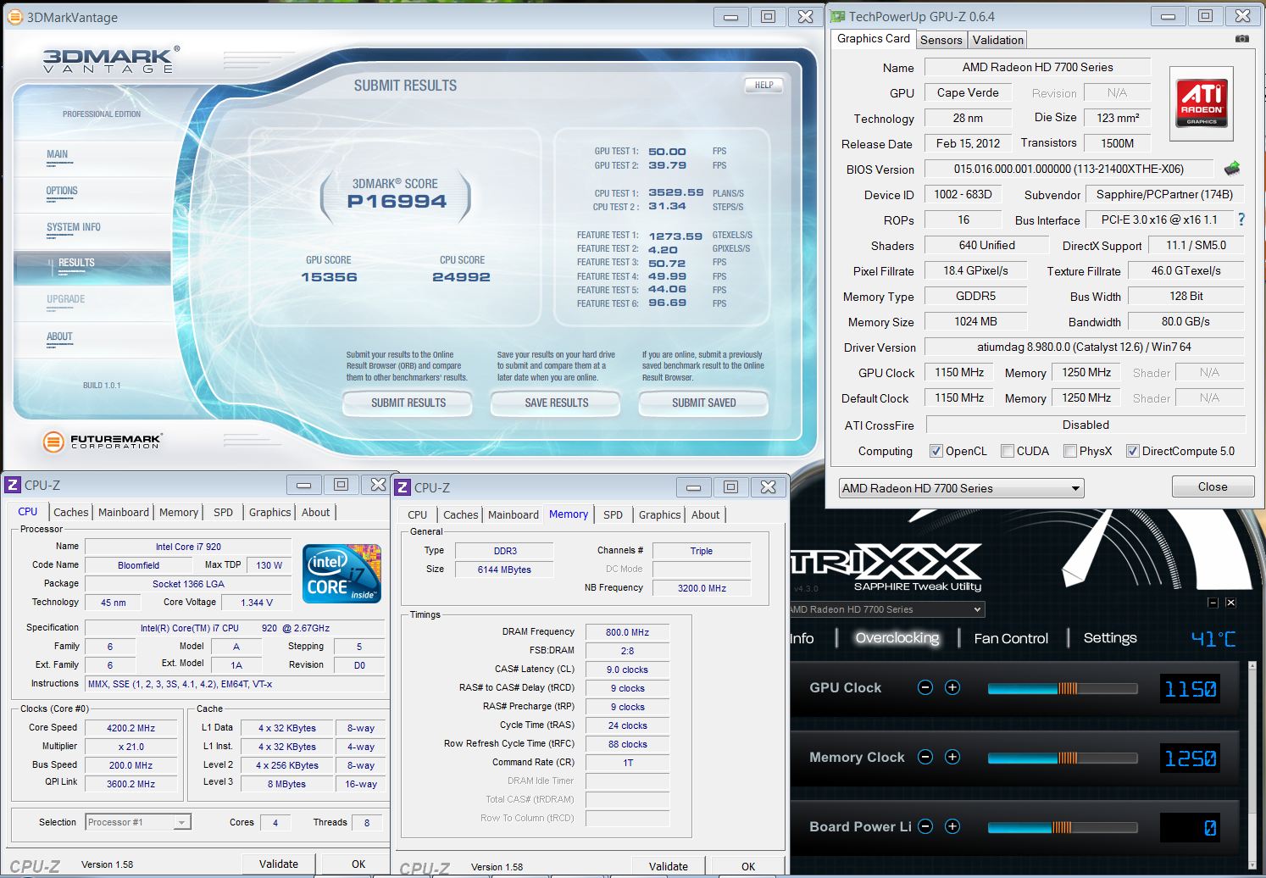Click the SUBMIT SAVED button
This screenshot has width=1266, height=878.
(703, 403)
